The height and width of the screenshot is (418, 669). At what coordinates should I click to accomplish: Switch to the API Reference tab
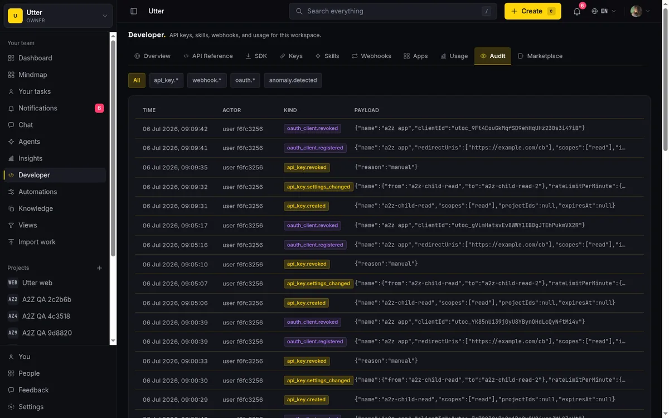pos(207,56)
